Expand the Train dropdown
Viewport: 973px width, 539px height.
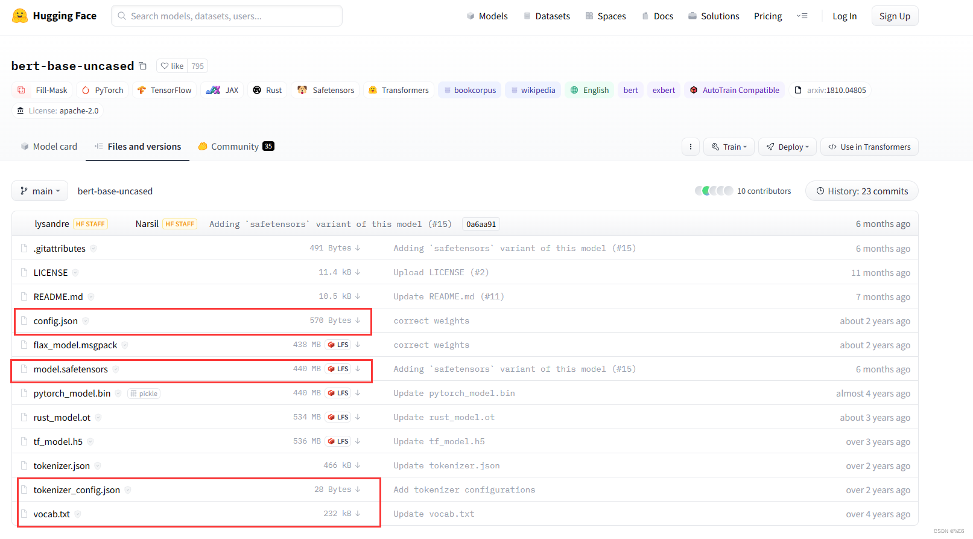(729, 147)
